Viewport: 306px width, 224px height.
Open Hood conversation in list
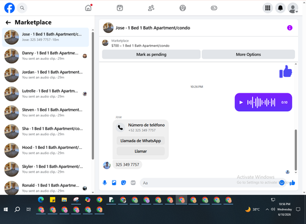(45, 151)
